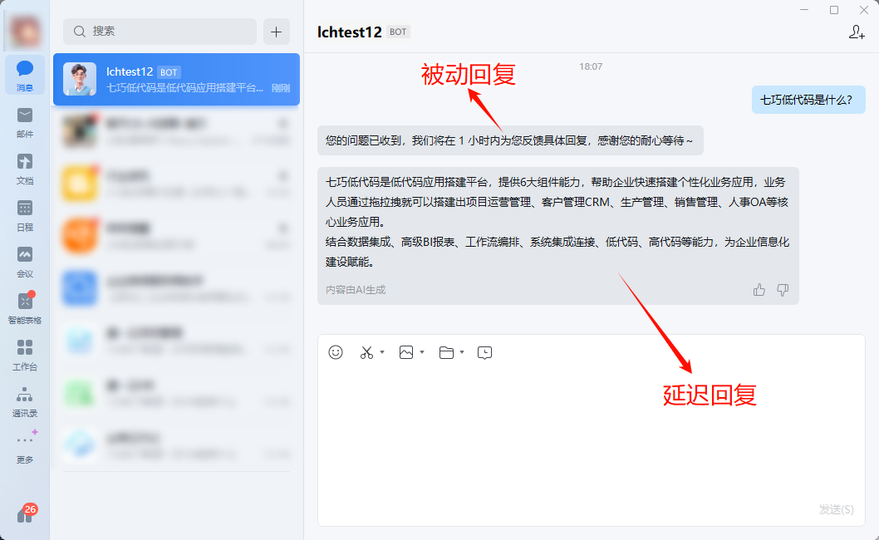Open the 更多 (More) sidebar menu

(25, 446)
